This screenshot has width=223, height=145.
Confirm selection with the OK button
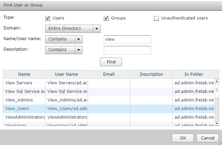point(183,138)
